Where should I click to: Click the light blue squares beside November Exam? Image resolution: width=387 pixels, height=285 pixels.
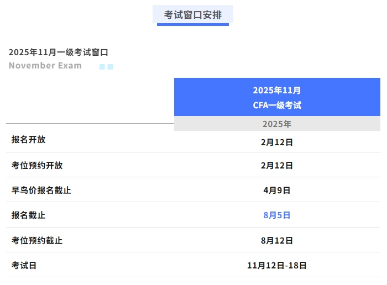click(106, 67)
